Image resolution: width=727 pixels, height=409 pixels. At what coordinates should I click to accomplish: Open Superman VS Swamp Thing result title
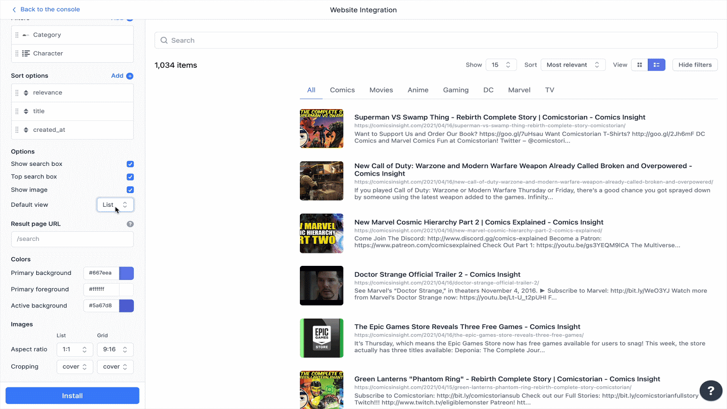pos(500,117)
